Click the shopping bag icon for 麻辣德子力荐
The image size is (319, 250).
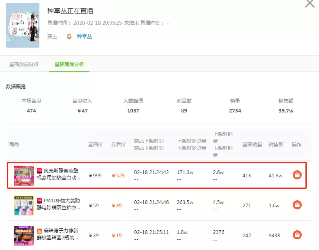[x=297, y=235]
